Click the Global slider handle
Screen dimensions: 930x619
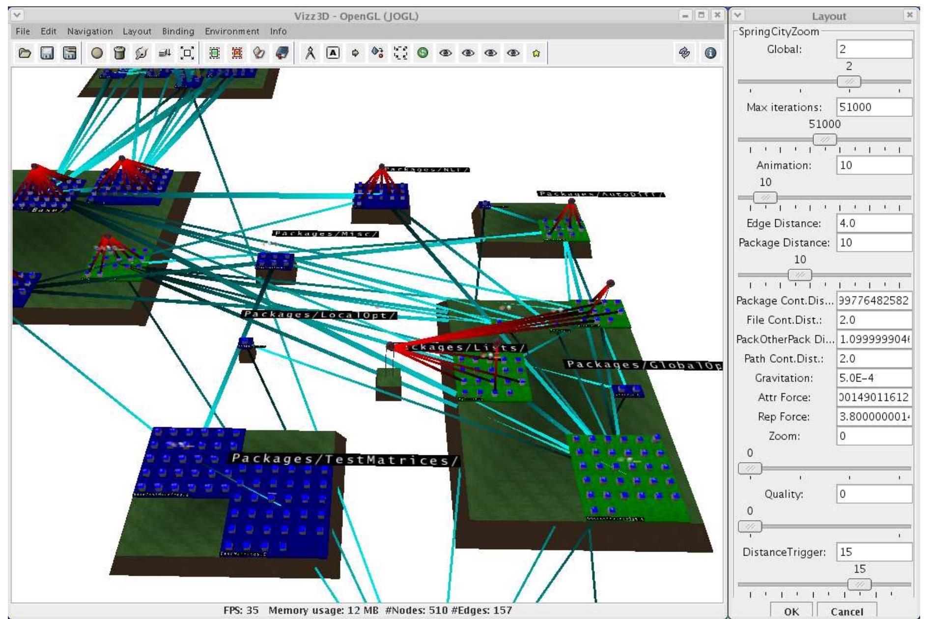849,82
